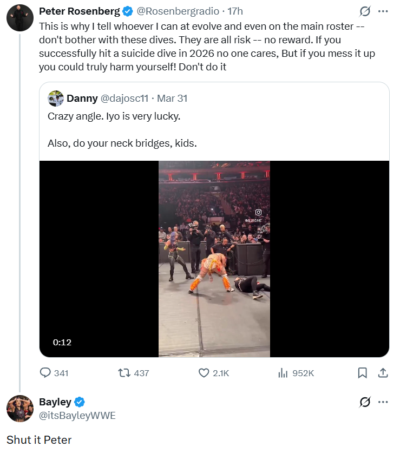The image size is (400, 453).
Task: Open the more options menu on Peter's tweet
Action: [383, 11]
